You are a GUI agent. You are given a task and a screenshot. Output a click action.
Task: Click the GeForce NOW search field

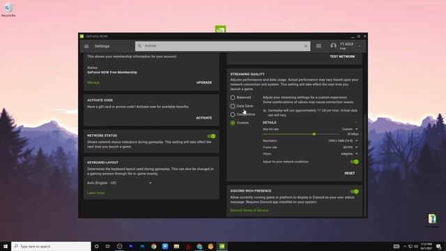[222, 46]
